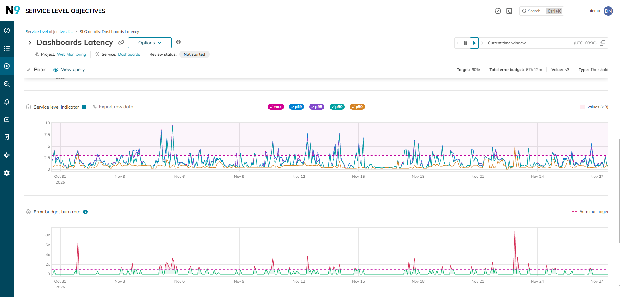Select the SLO target icon in sidebar
620x297 pixels.
7,66
